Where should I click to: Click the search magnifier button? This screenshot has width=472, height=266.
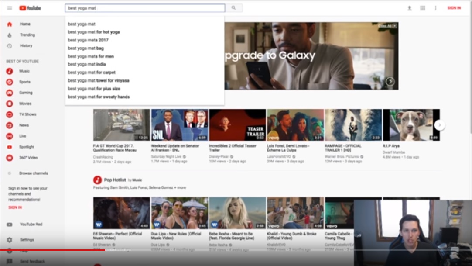pyautogui.click(x=233, y=8)
